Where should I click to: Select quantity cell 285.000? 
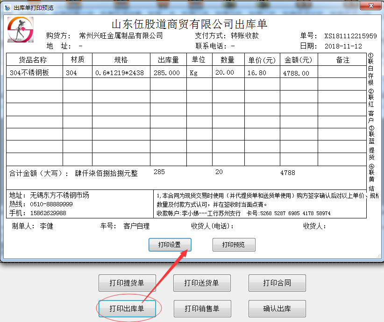click(168, 72)
